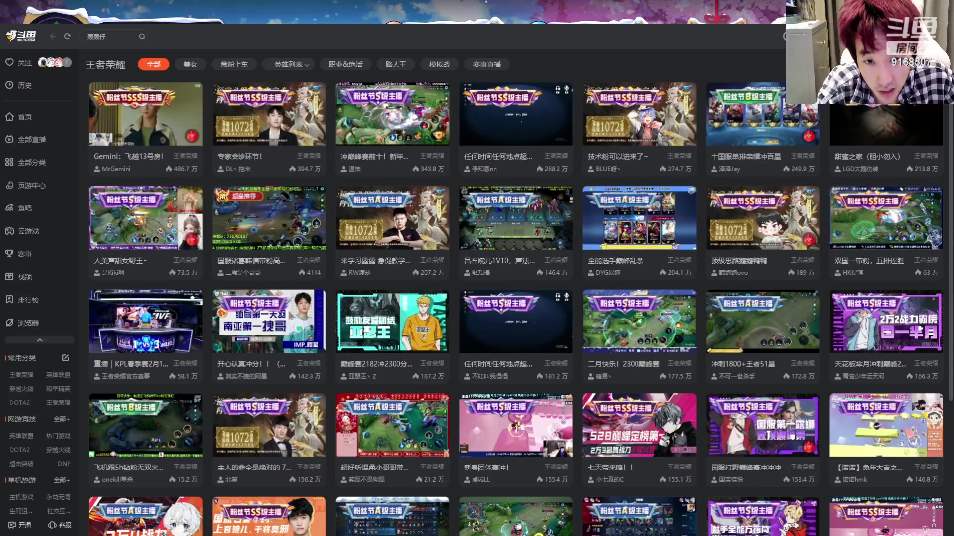Open 全部直播 in sidebar

tap(26, 139)
